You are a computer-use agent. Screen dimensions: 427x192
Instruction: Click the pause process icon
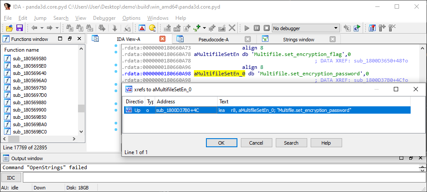click(x=257, y=28)
